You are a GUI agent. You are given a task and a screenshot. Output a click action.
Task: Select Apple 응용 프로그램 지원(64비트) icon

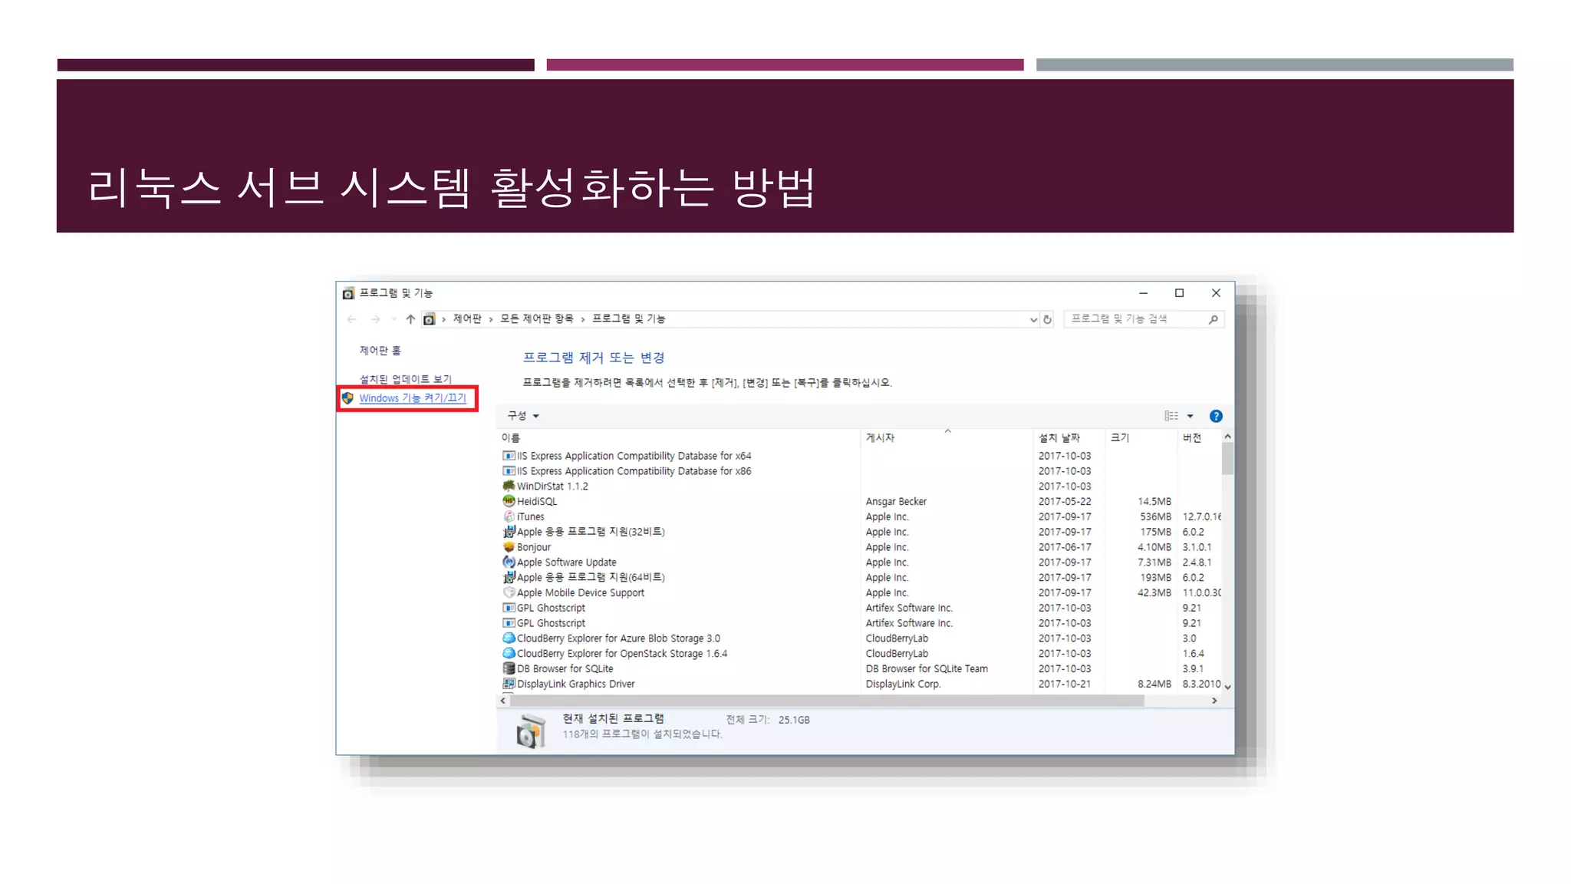(509, 577)
